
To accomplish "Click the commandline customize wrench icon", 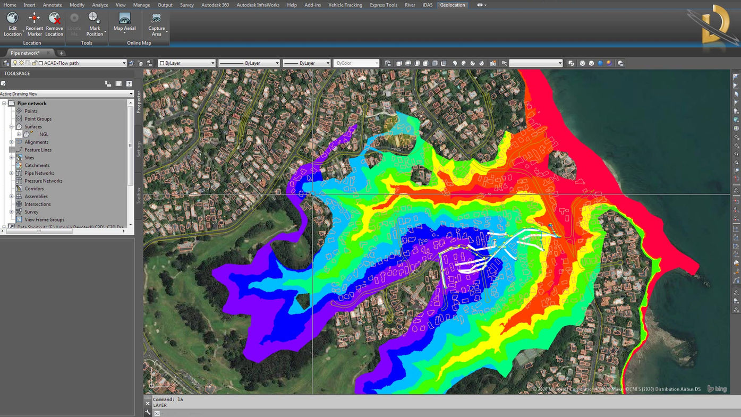I will pyautogui.click(x=148, y=413).
